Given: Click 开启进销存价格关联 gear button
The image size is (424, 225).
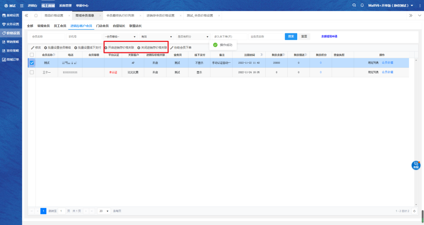Looking at the screenshot, I should (119, 48).
